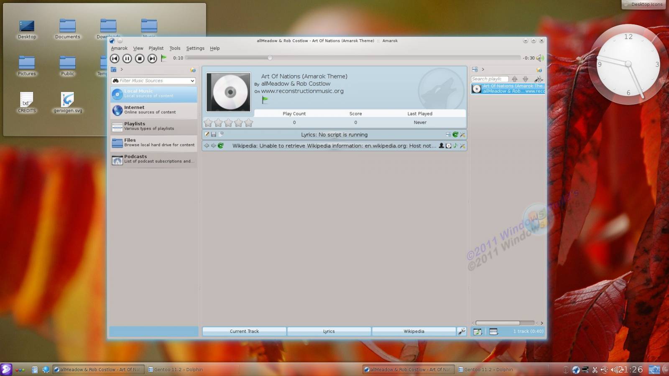
Task: Open the Settings menu
Action: click(x=195, y=48)
